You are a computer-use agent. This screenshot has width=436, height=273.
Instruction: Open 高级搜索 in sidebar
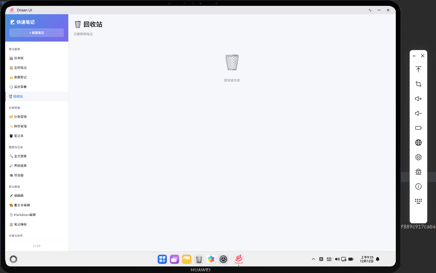click(37, 166)
